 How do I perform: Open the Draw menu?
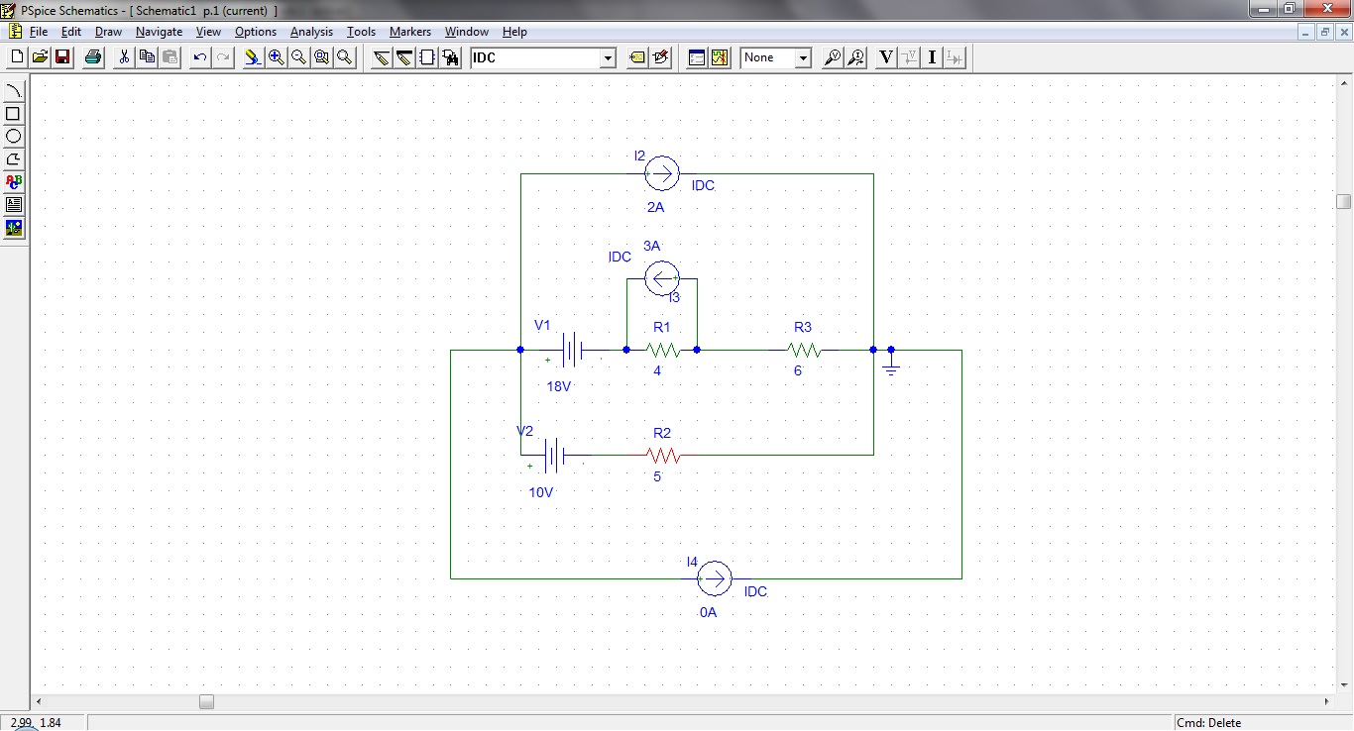pos(108,32)
